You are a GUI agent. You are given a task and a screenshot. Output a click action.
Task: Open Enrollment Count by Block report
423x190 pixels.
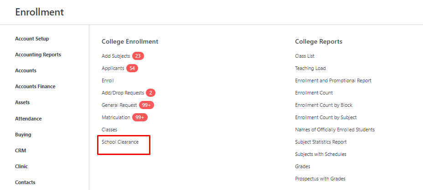coord(324,105)
